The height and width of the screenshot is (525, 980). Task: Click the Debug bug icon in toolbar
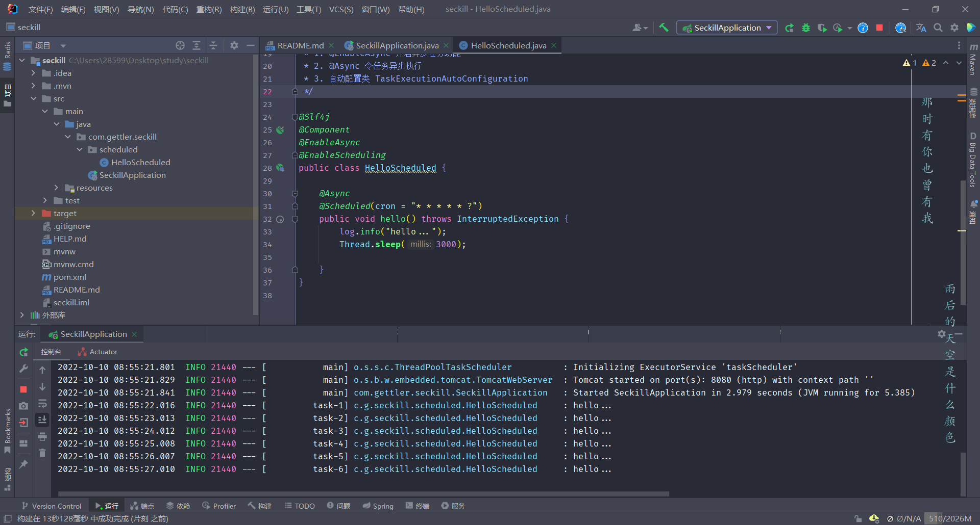(806, 28)
